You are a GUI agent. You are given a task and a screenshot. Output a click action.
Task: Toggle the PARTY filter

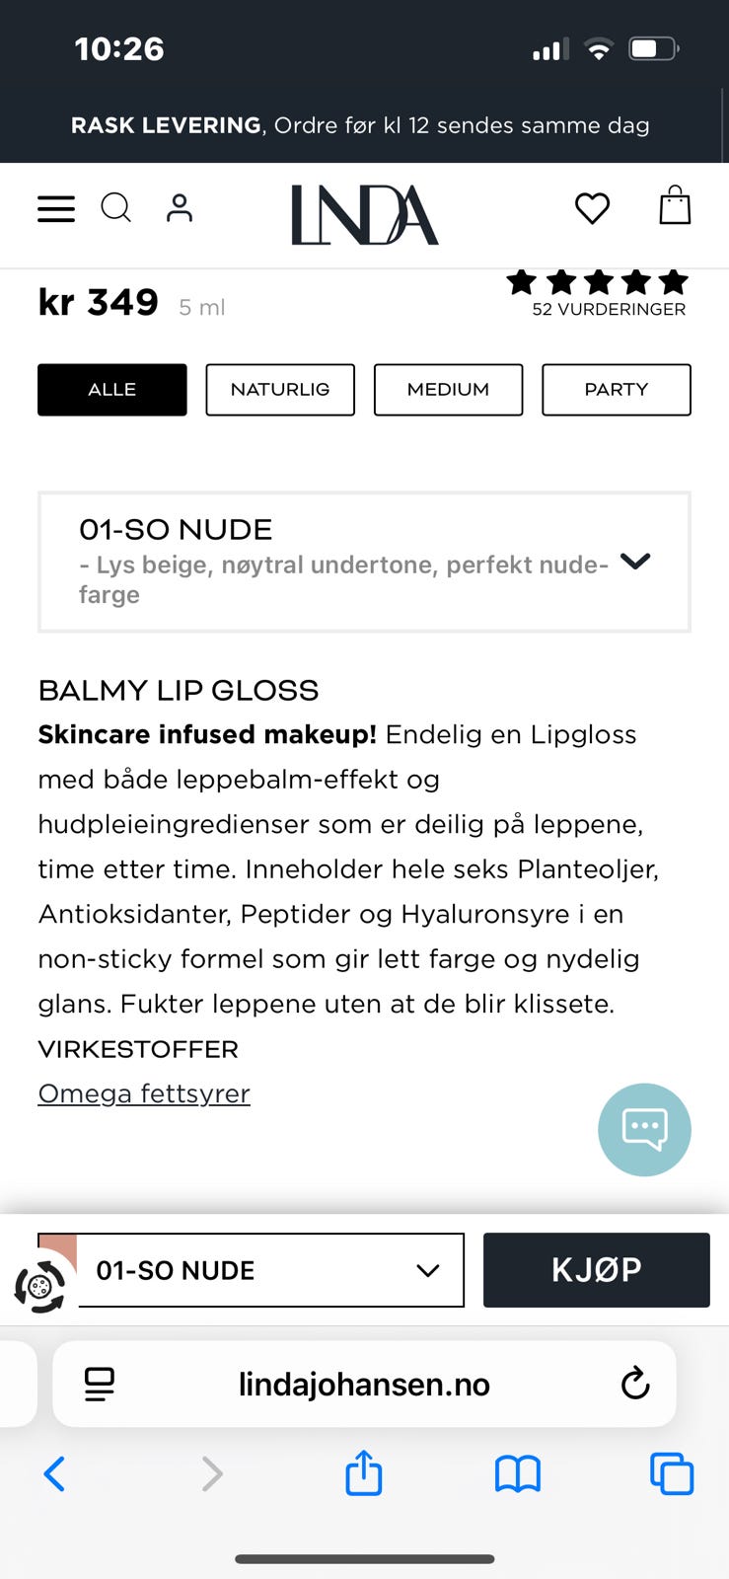tap(616, 390)
